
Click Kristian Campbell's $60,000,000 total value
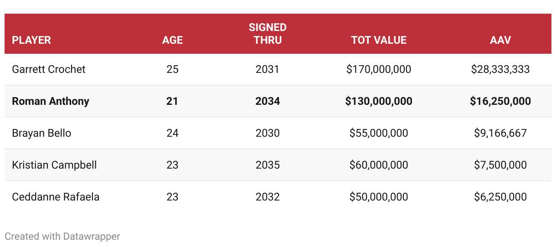[379, 165]
